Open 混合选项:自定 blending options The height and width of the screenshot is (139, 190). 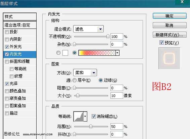coord(20,25)
